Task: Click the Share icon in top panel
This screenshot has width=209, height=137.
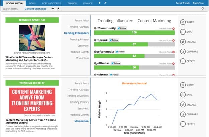Action: pyautogui.click(x=183, y=22)
